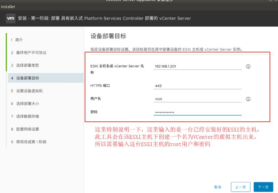Screen dimensions: 278x193
Task: Focus the ESXi host name field showing 192.168.1.201
Action: [x=197, y=66]
